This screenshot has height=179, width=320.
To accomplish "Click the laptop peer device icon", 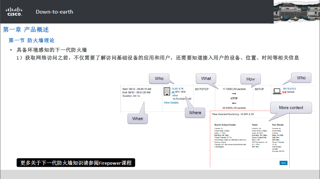I will click(276, 91).
